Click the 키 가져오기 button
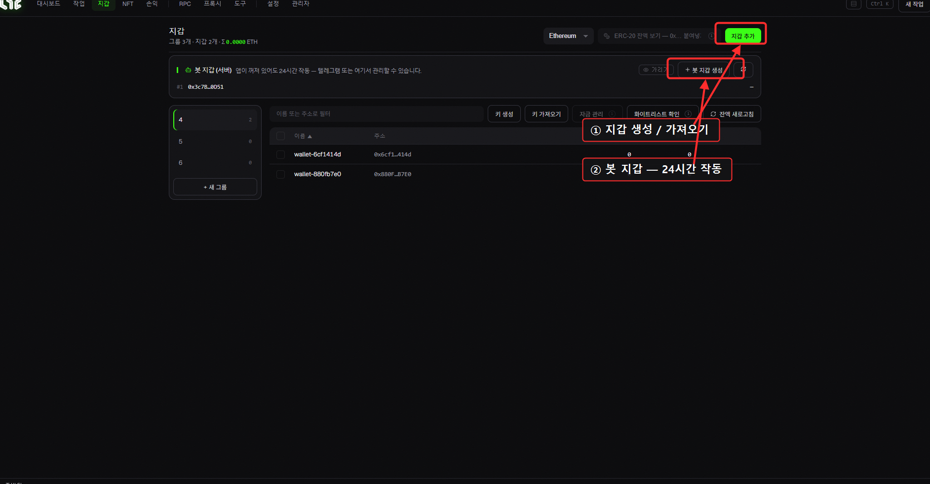 tap(546, 114)
